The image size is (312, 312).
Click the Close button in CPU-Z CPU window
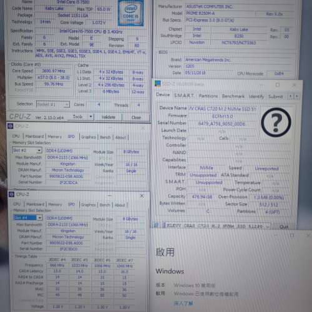click(136, 117)
